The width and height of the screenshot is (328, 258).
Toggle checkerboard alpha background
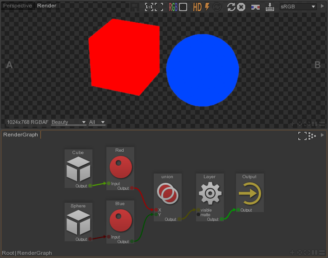pyautogui.click(x=183, y=7)
